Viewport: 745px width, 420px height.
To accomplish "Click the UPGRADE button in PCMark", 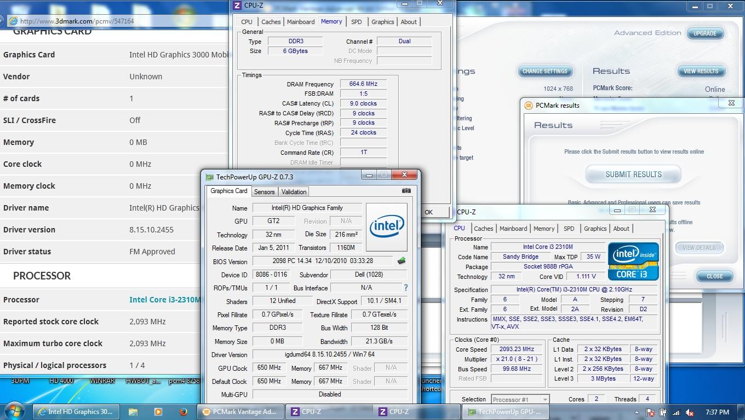I will 705,33.
